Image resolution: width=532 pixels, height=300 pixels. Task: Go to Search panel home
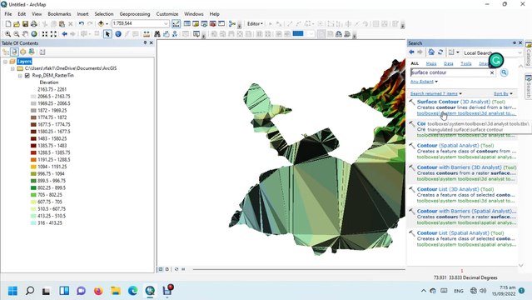(431, 52)
